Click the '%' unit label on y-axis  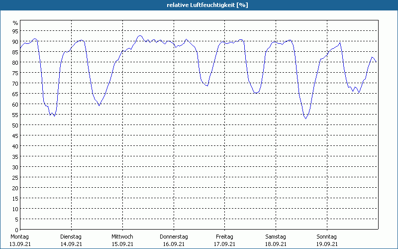tap(15, 23)
